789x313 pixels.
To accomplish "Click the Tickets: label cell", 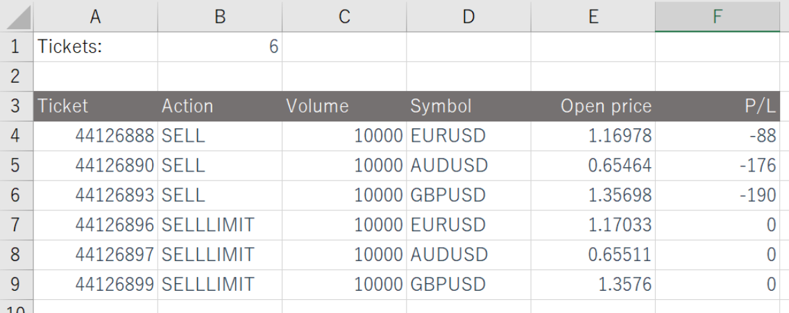I will click(x=95, y=46).
